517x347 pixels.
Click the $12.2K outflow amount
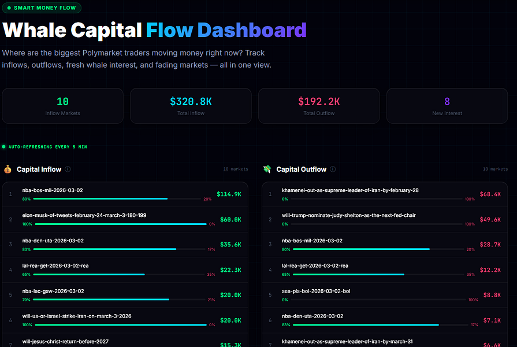point(490,270)
